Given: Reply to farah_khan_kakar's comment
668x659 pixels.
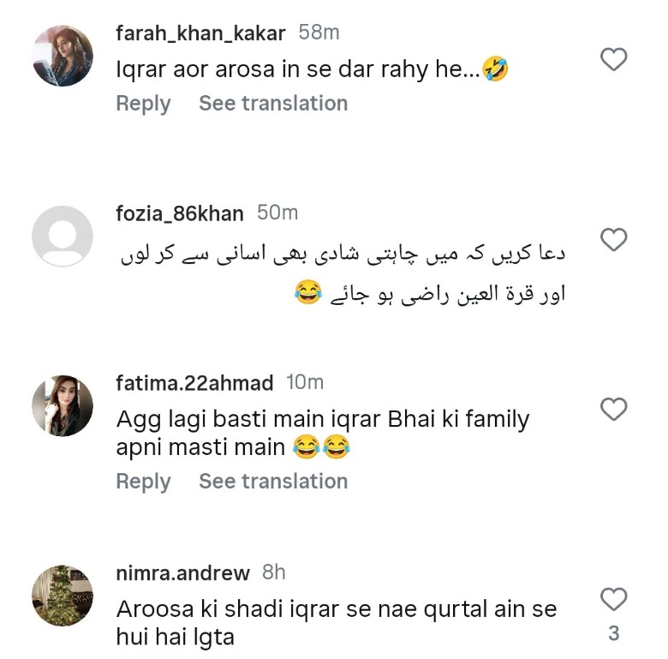Looking at the screenshot, I should 143,104.
